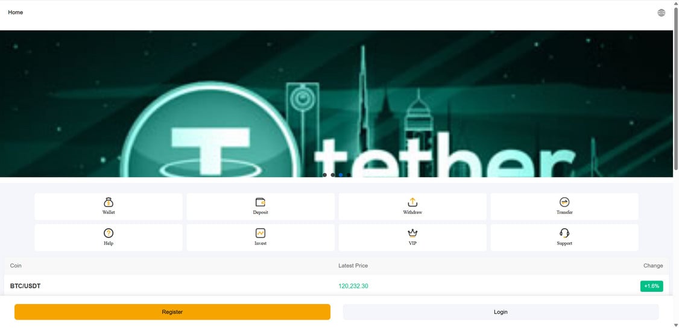Select the first banner carousel dot
This screenshot has height=328, width=679.
325,175
